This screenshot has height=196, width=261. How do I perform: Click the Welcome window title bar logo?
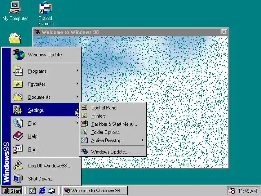tap(37, 32)
